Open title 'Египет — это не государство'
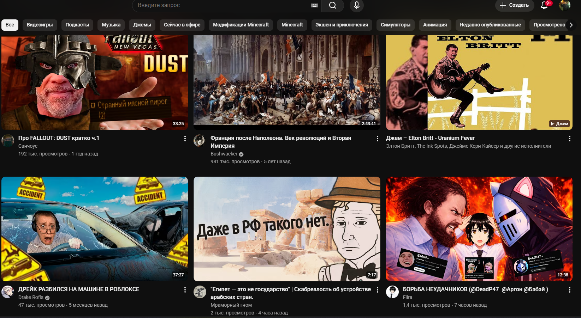The width and height of the screenshot is (581, 318). (291, 293)
